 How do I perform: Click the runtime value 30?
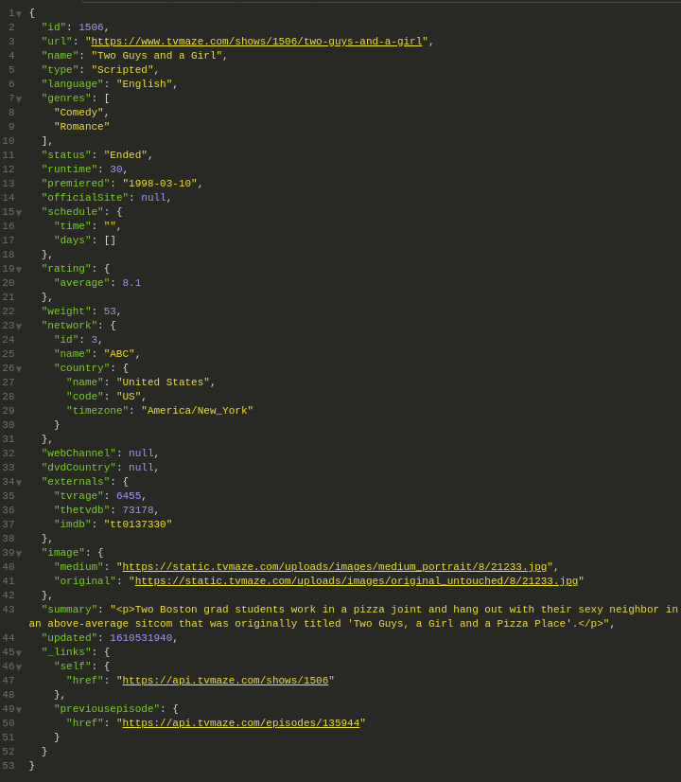(116, 169)
